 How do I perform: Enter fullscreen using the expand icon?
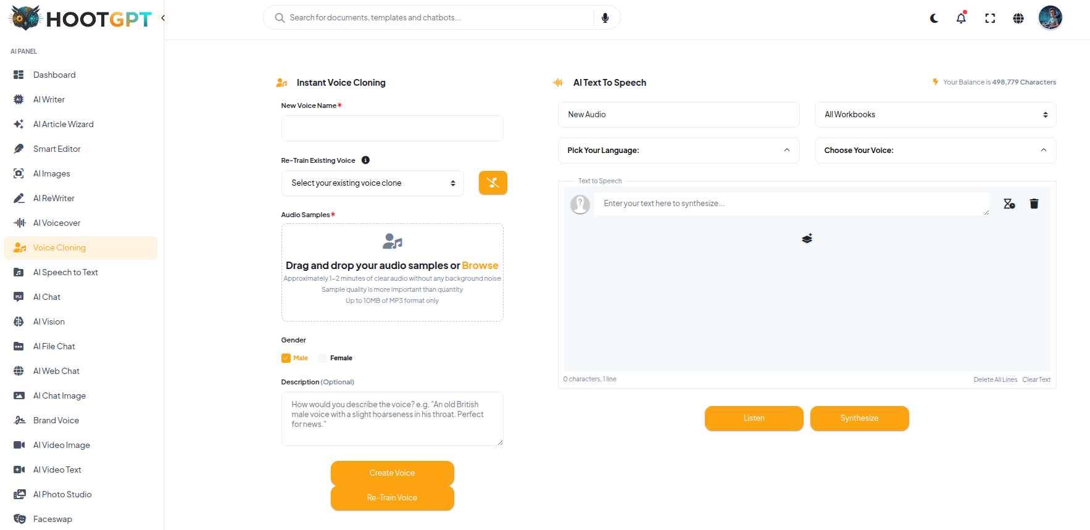(989, 19)
